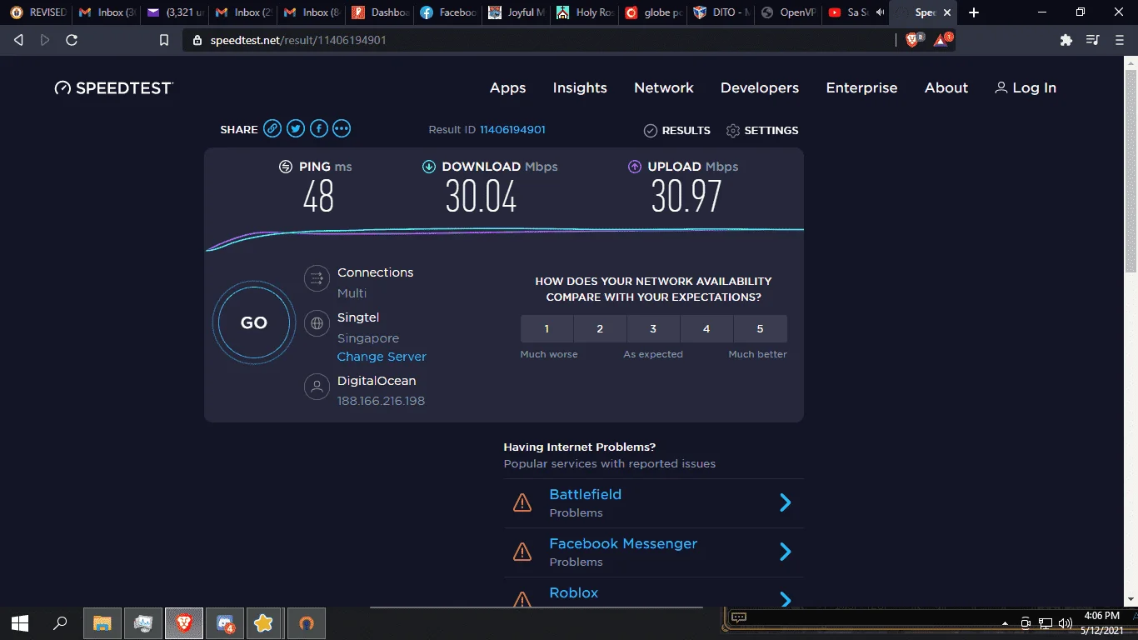Share the result on Facebook
1138x640 pixels.
point(319,128)
